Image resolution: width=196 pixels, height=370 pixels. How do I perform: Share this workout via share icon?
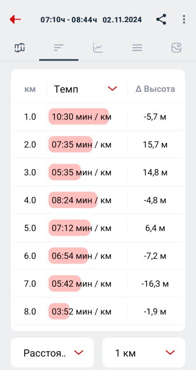[x=161, y=19]
